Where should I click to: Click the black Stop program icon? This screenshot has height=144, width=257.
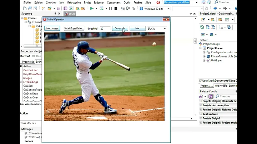[x=116, y=8]
